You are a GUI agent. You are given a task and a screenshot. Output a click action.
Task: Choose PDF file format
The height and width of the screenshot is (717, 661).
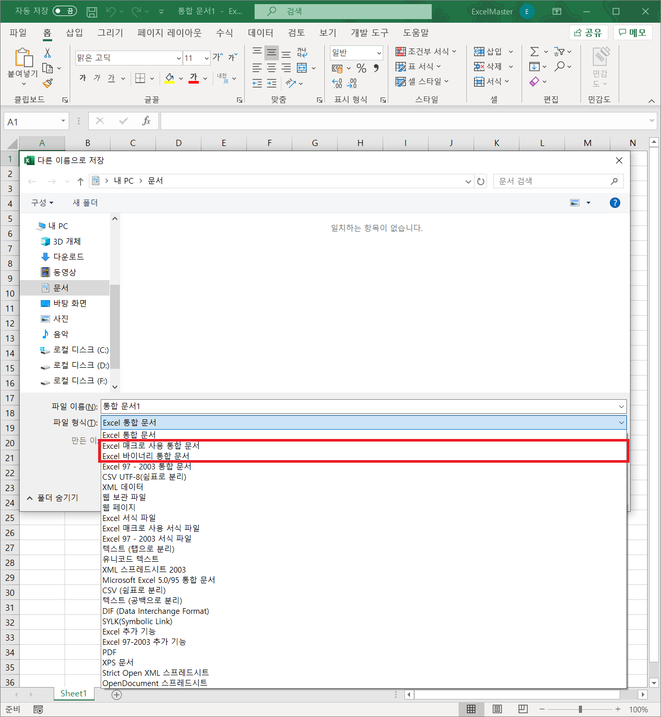[364, 652]
